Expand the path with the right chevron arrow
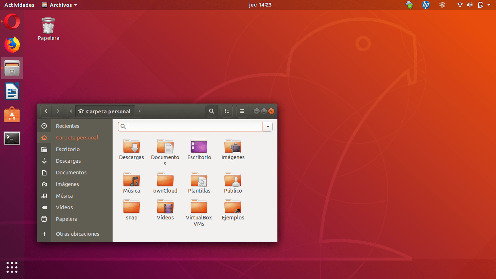This screenshot has width=496, height=279. [x=139, y=111]
